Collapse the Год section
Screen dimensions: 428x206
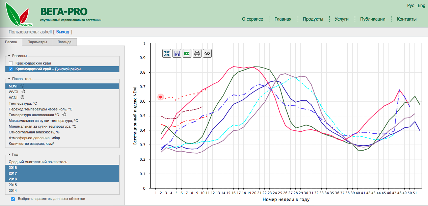pos(9,155)
